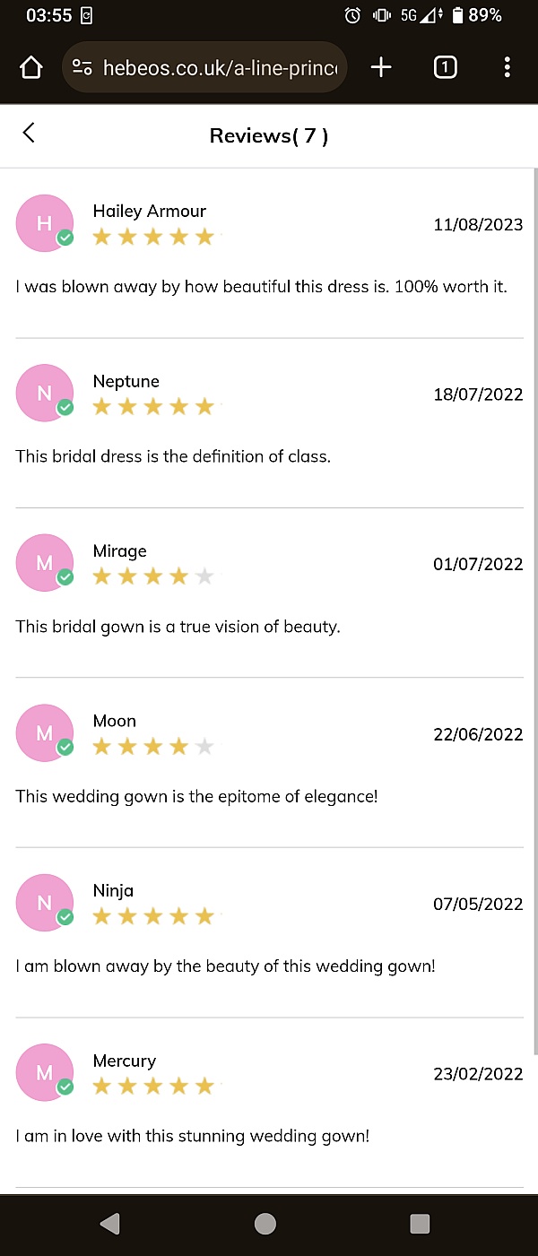Open the browser three-dot menu
This screenshot has width=538, height=1256.
tap(507, 67)
